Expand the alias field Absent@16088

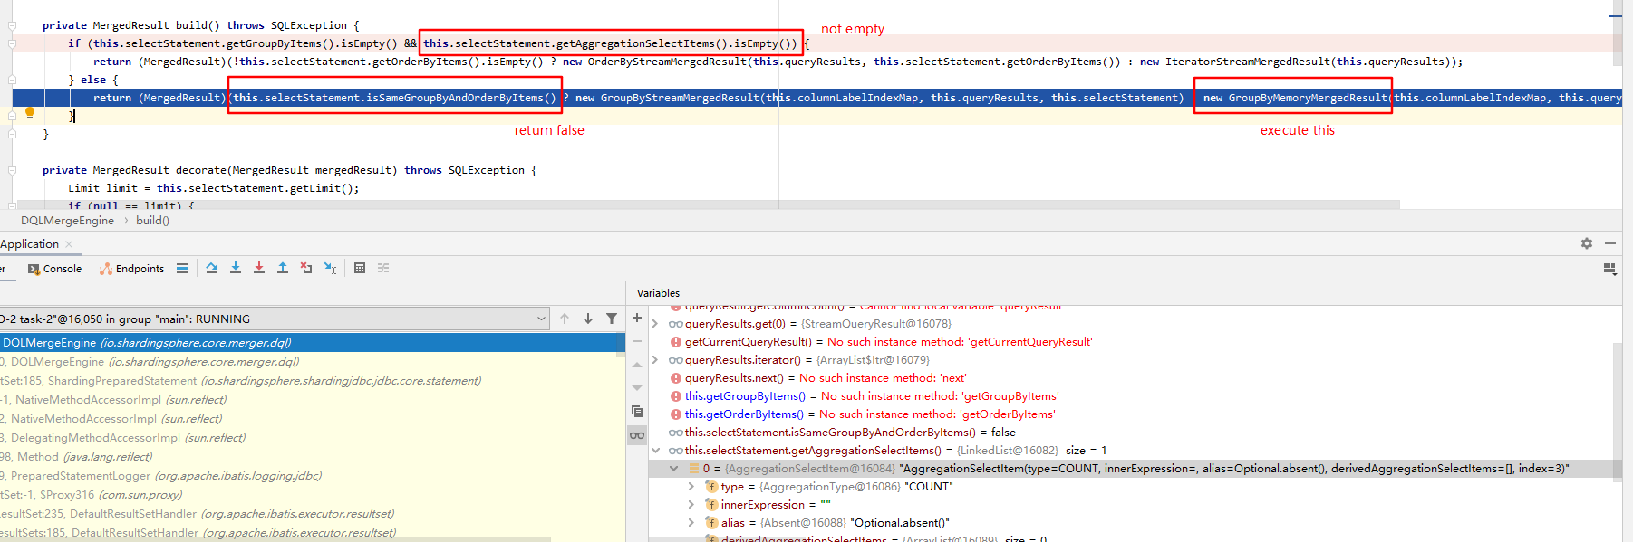(x=691, y=523)
